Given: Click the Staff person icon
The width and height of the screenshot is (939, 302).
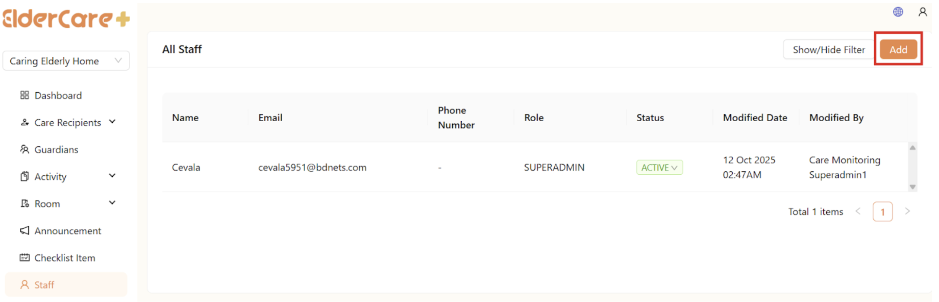Looking at the screenshot, I should click(24, 284).
